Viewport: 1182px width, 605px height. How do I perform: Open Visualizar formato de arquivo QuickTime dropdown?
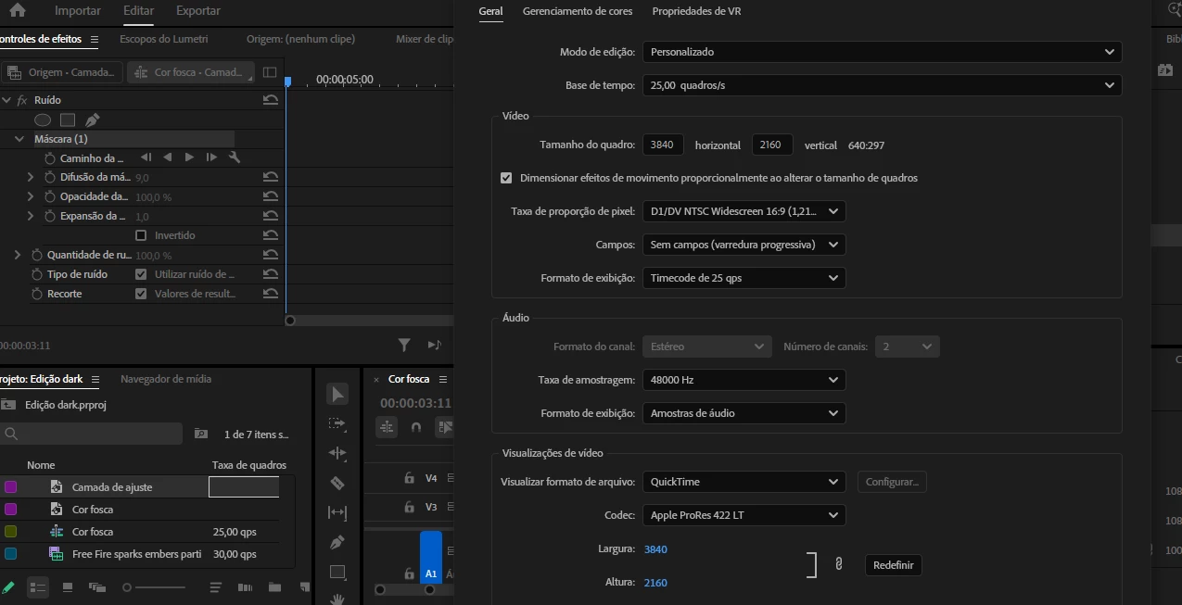tap(744, 482)
